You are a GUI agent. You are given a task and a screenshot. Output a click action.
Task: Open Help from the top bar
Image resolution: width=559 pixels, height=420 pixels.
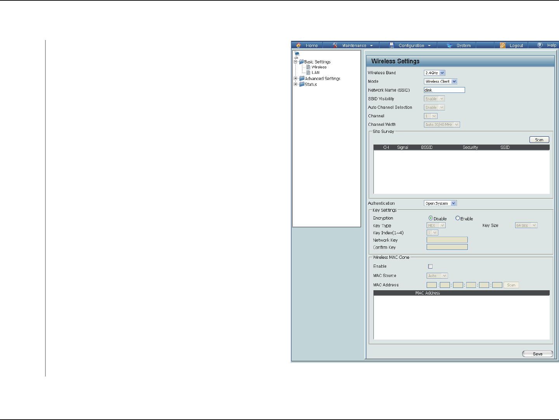click(552, 45)
